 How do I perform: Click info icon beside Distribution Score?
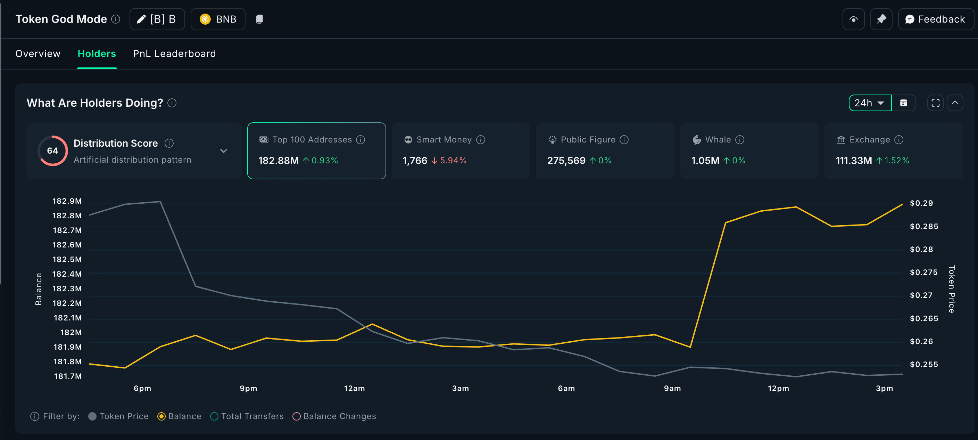169,143
